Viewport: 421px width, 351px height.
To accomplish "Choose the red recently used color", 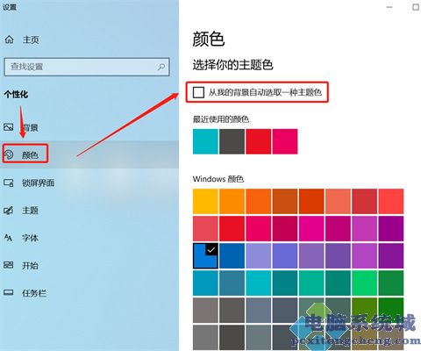I will click(259, 141).
